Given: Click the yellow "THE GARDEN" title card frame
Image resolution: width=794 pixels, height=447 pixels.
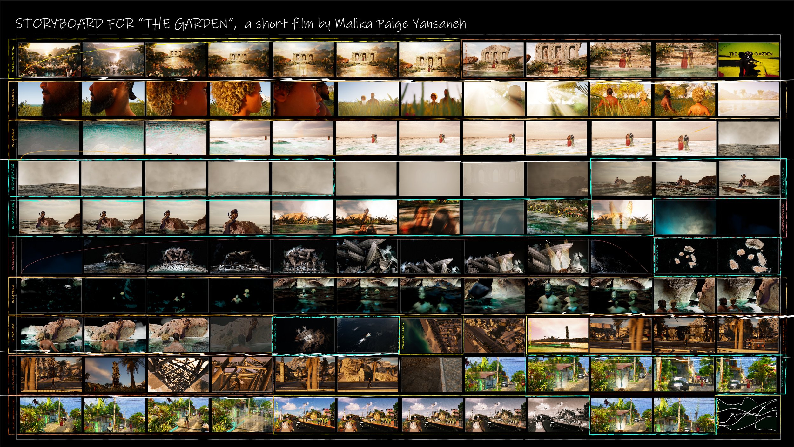Looking at the screenshot, I should (749, 59).
